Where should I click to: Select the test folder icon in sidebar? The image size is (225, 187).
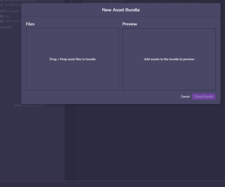coord(2,16)
